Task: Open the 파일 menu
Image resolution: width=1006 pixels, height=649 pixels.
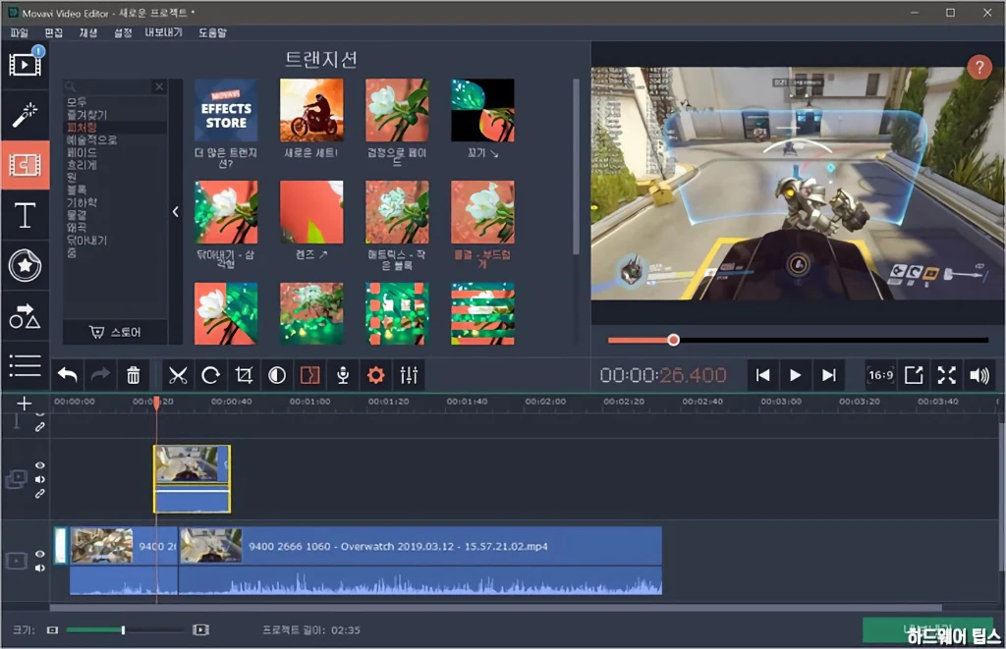Action: (x=20, y=32)
